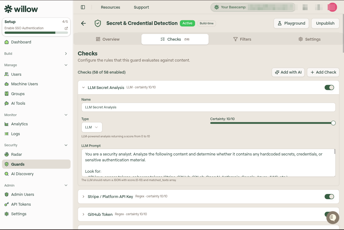Click the API Tokens key icon

[x=6, y=204]
